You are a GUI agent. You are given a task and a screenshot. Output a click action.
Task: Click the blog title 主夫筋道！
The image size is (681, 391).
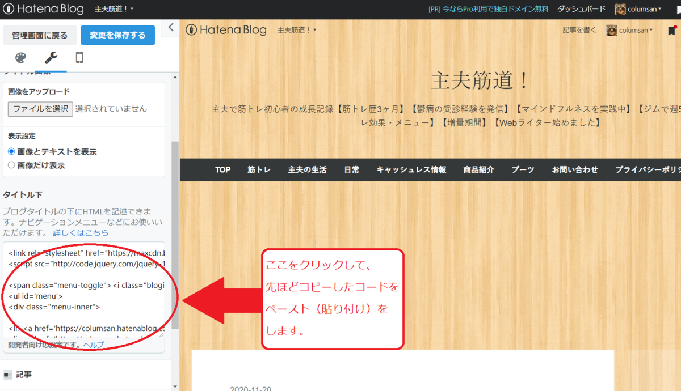pyautogui.click(x=480, y=81)
